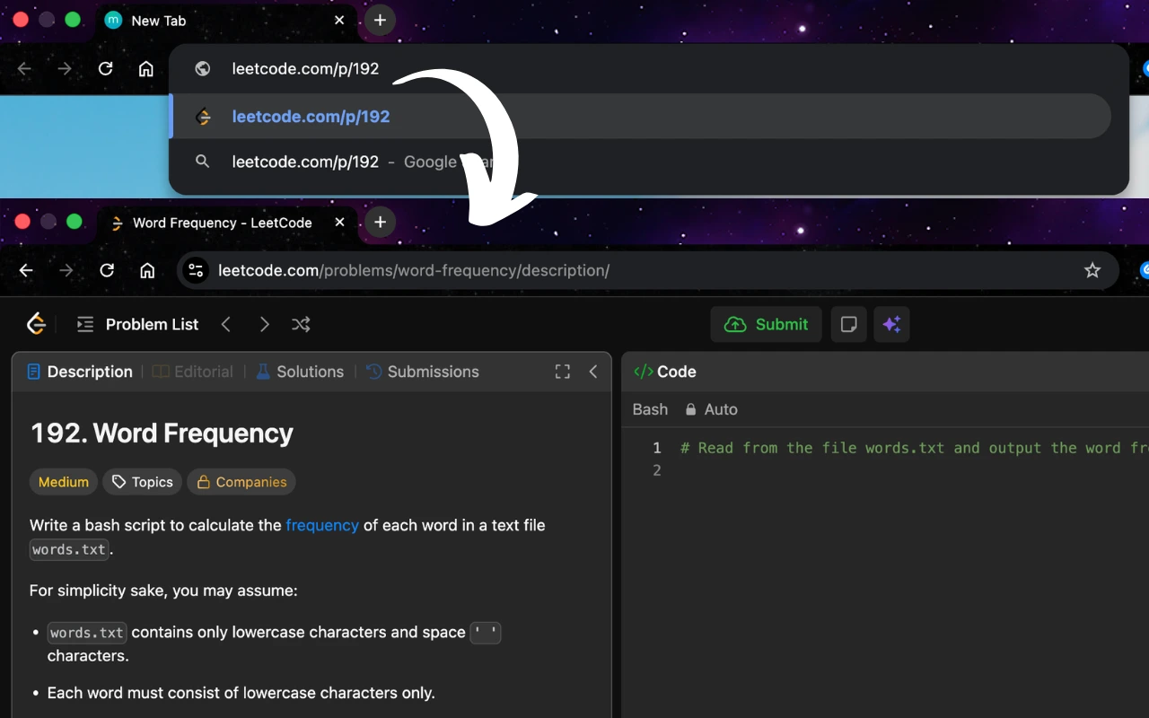Open the notes icon next to Submit
The height and width of the screenshot is (718, 1149).
click(x=848, y=324)
